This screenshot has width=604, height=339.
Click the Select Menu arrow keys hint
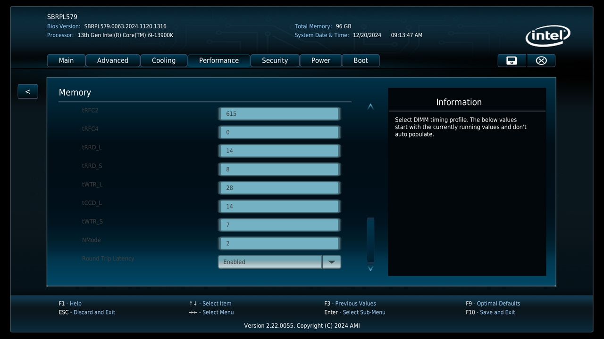point(211,313)
